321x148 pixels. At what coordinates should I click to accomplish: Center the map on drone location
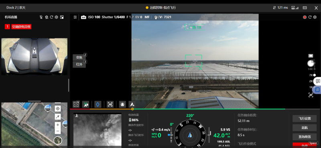click(58, 109)
